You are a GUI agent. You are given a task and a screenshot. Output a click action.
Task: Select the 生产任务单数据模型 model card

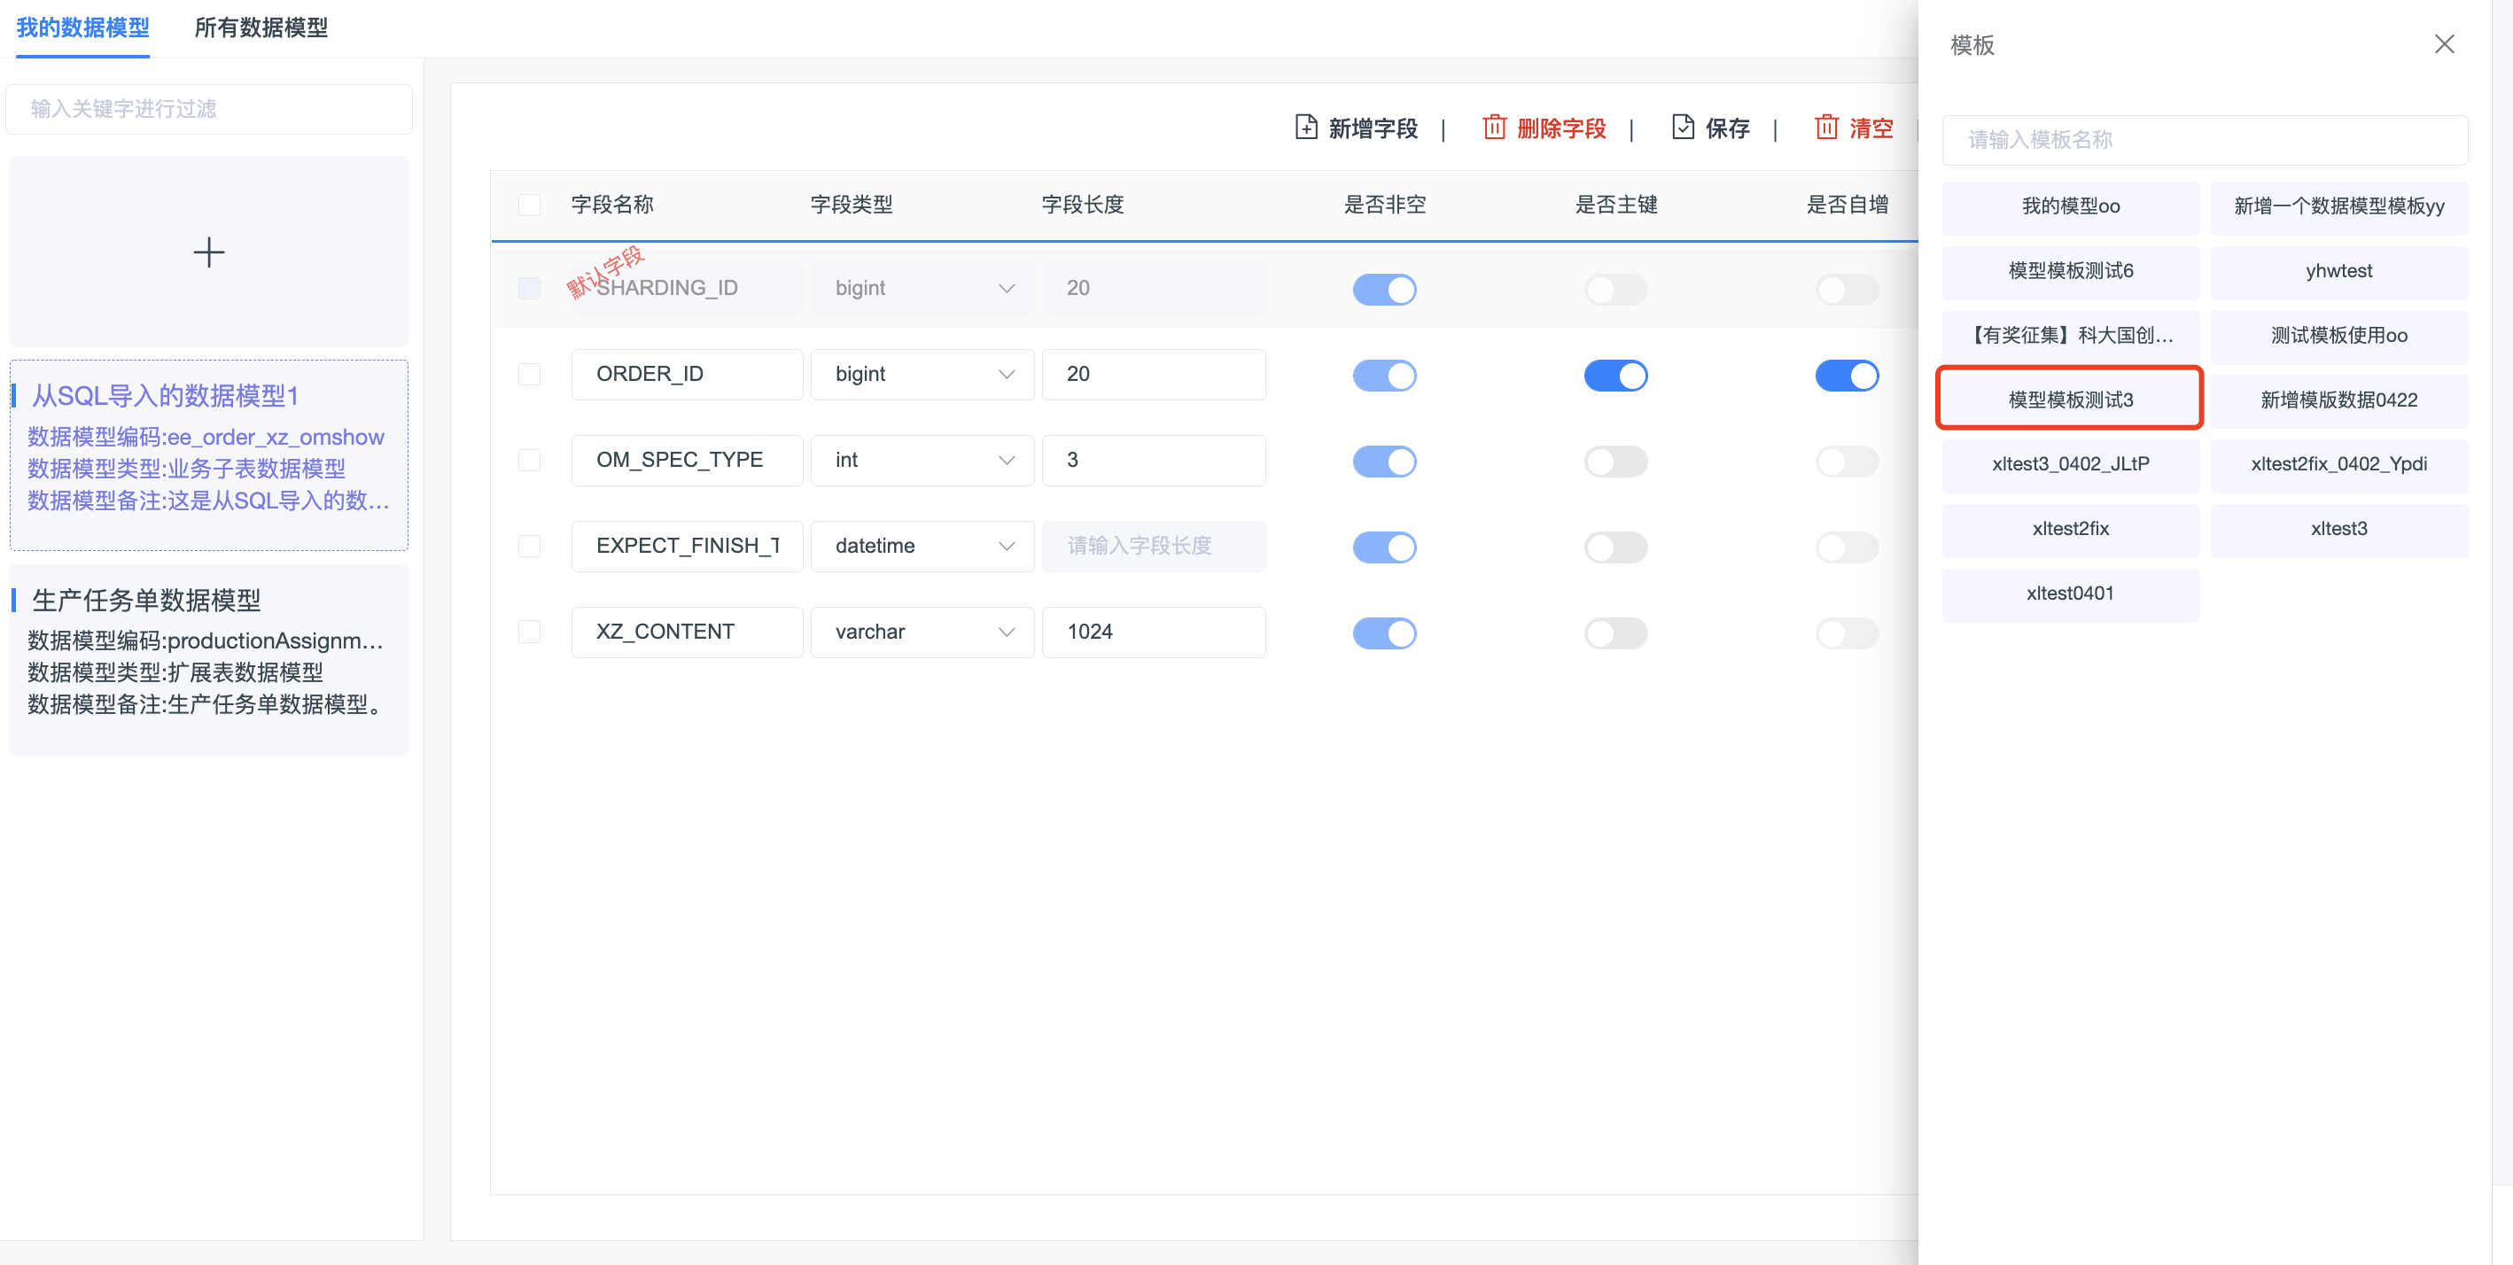point(209,660)
